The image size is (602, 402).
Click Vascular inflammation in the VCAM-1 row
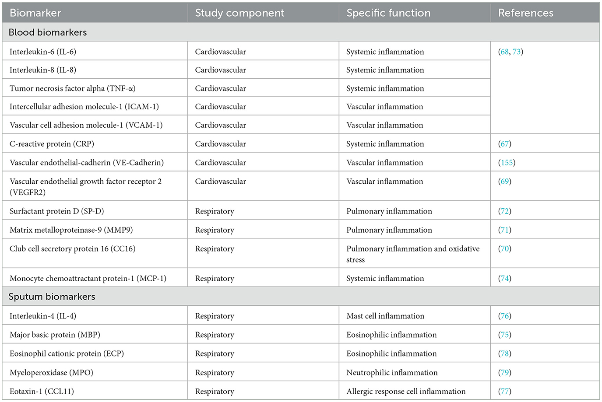coord(385,125)
